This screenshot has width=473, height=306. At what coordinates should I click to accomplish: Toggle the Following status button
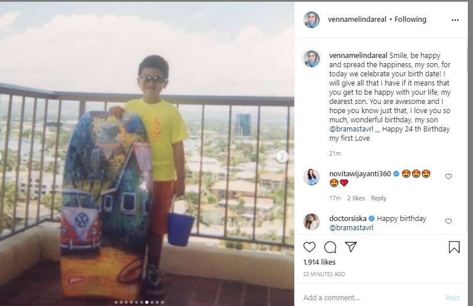coord(410,20)
